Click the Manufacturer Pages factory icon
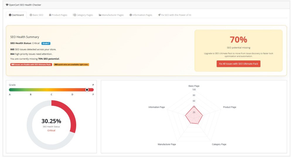Image resolution: width=293 pixels, height=157 pixels. point(100,15)
